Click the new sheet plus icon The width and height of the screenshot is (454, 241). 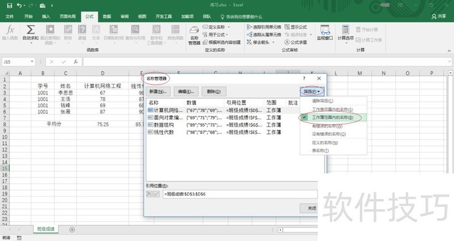pos(72,230)
